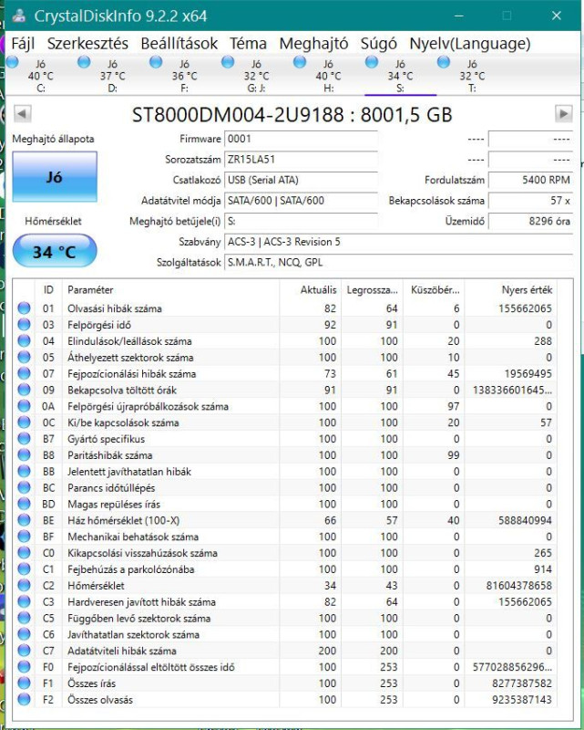Viewport: 584px width, 730px height.
Task: Click status orb for Kikapcsolási visszahúzások száma
Action: coord(24,553)
